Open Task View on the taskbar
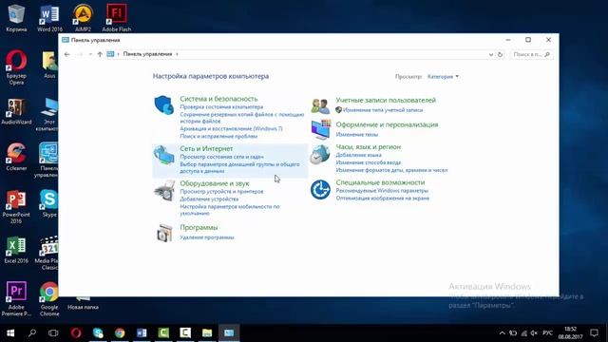The width and height of the screenshot is (608, 342). 53,332
